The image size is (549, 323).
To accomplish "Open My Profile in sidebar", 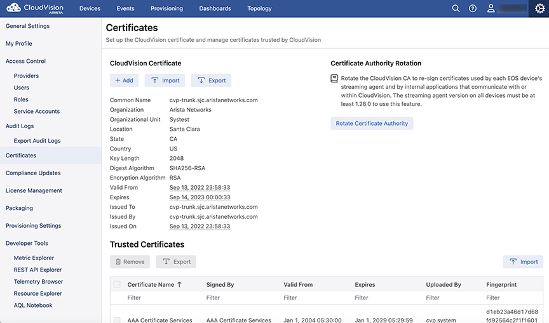I will [19, 43].
